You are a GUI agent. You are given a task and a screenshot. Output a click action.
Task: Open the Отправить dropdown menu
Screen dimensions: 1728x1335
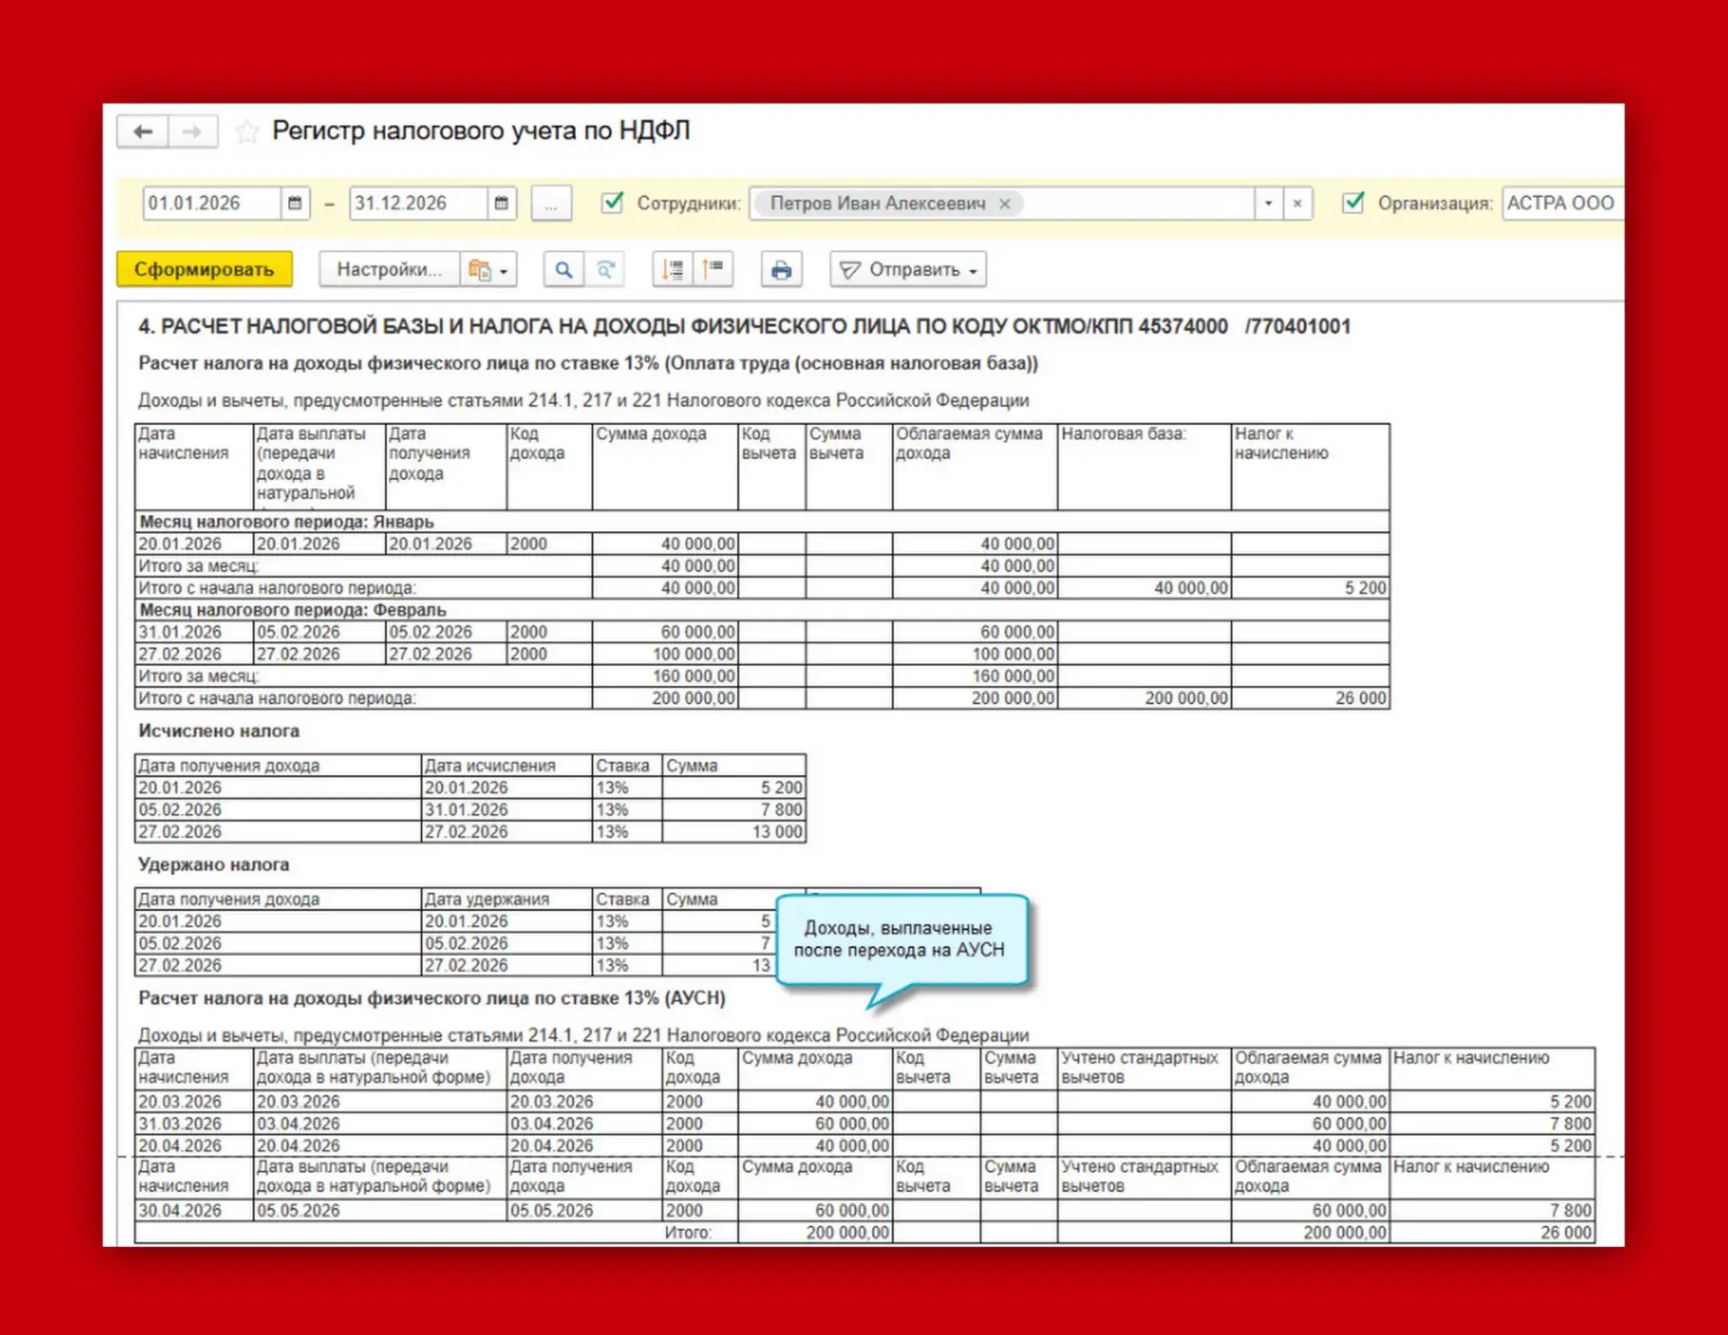tap(908, 269)
